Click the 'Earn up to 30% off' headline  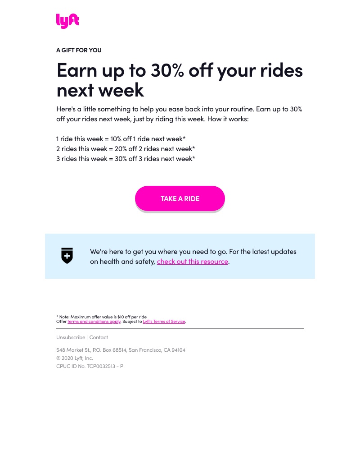[x=180, y=79]
